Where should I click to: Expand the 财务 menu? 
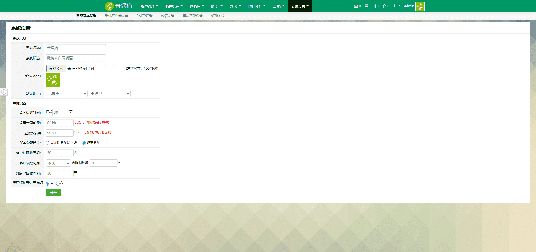(217, 6)
